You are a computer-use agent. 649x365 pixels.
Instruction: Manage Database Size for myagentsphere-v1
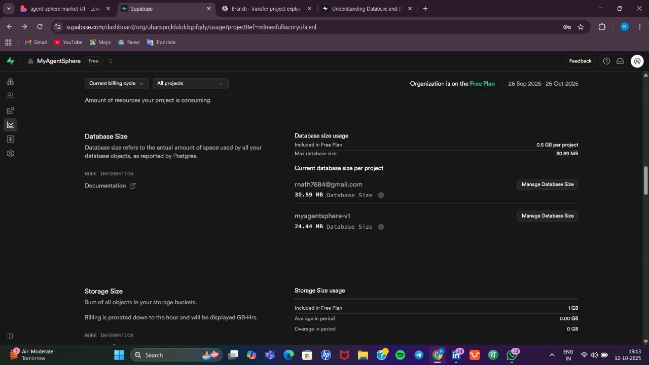pyautogui.click(x=548, y=216)
